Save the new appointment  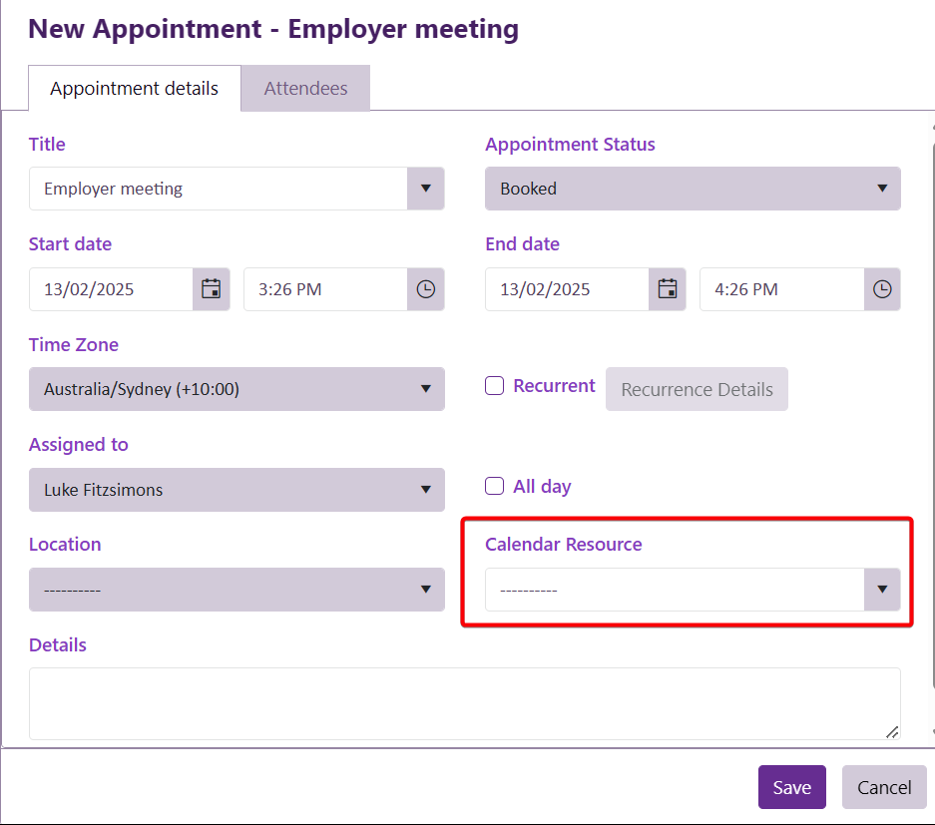pos(791,787)
